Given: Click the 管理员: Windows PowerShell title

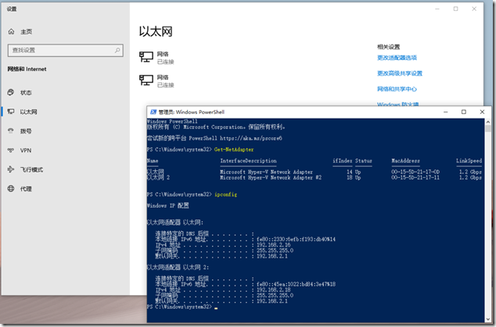Looking at the screenshot, I should (x=192, y=112).
